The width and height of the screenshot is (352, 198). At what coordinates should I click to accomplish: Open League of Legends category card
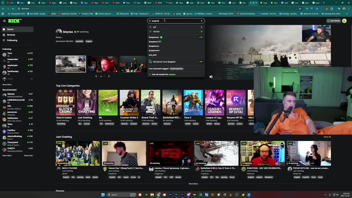[x=215, y=103]
